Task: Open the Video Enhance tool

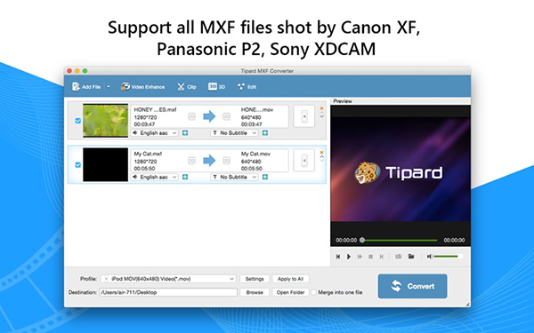Action: pos(142,87)
